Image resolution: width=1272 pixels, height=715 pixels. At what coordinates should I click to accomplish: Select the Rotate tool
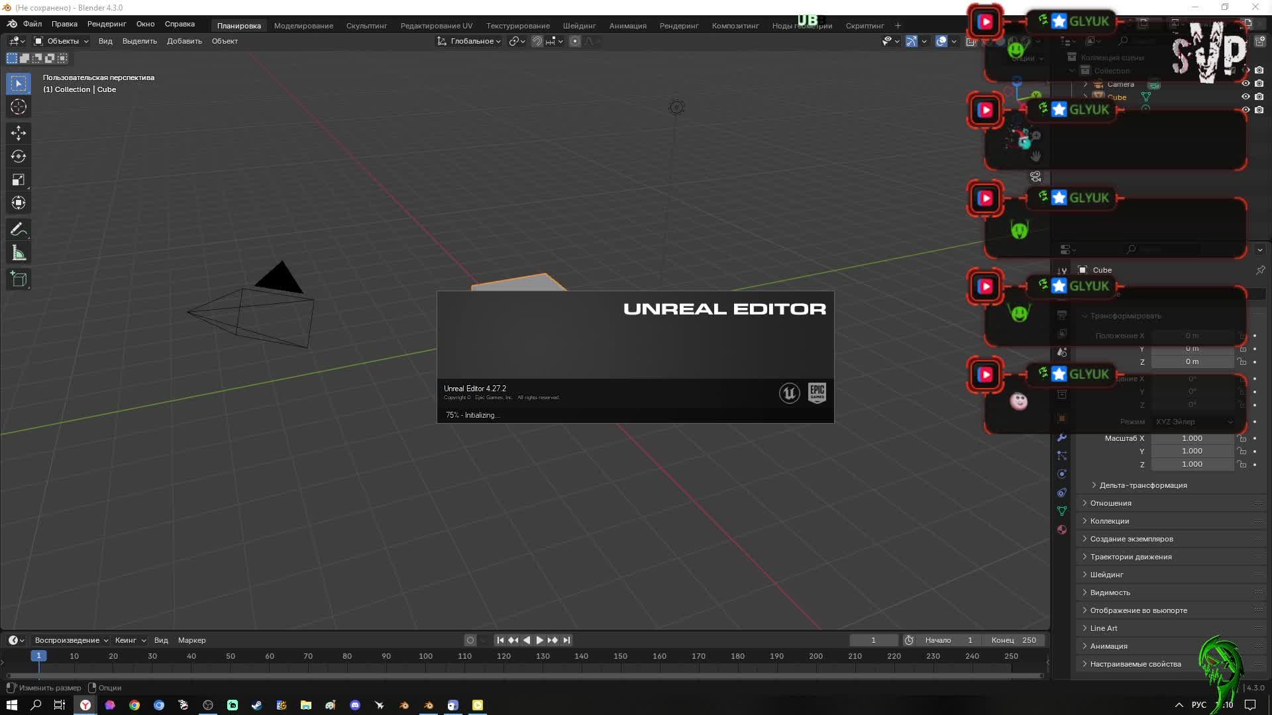pos(19,156)
